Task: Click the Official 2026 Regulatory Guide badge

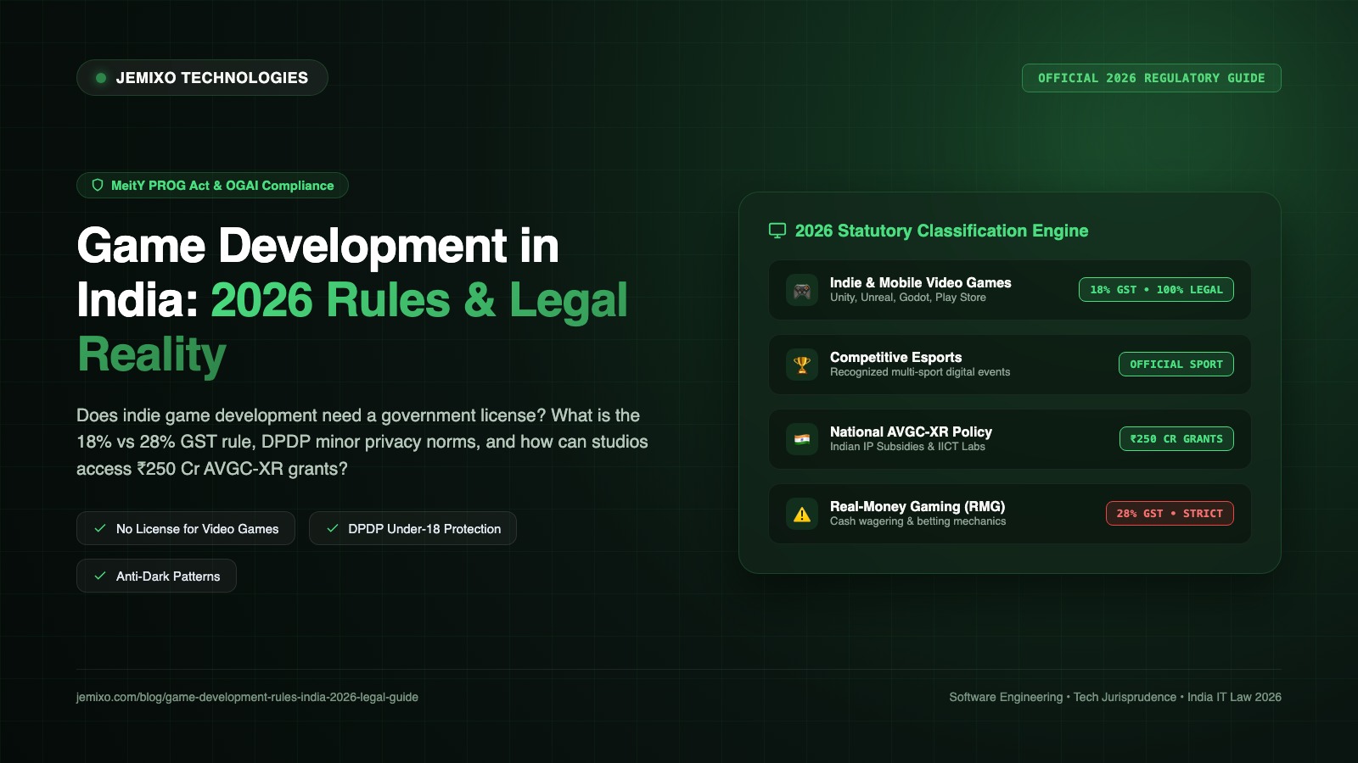Action: click(1152, 78)
